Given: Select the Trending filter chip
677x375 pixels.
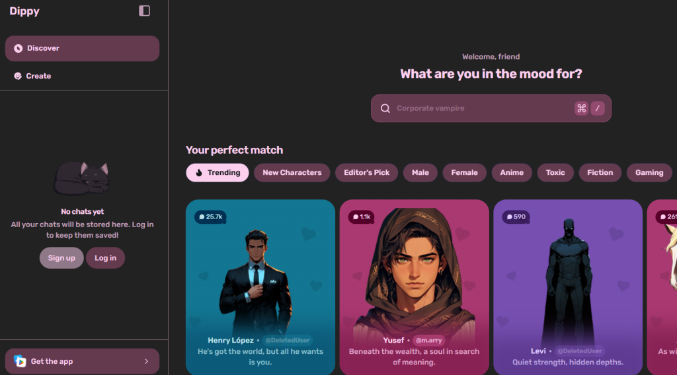Looking at the screenshot, I should (x=217, y=172).
